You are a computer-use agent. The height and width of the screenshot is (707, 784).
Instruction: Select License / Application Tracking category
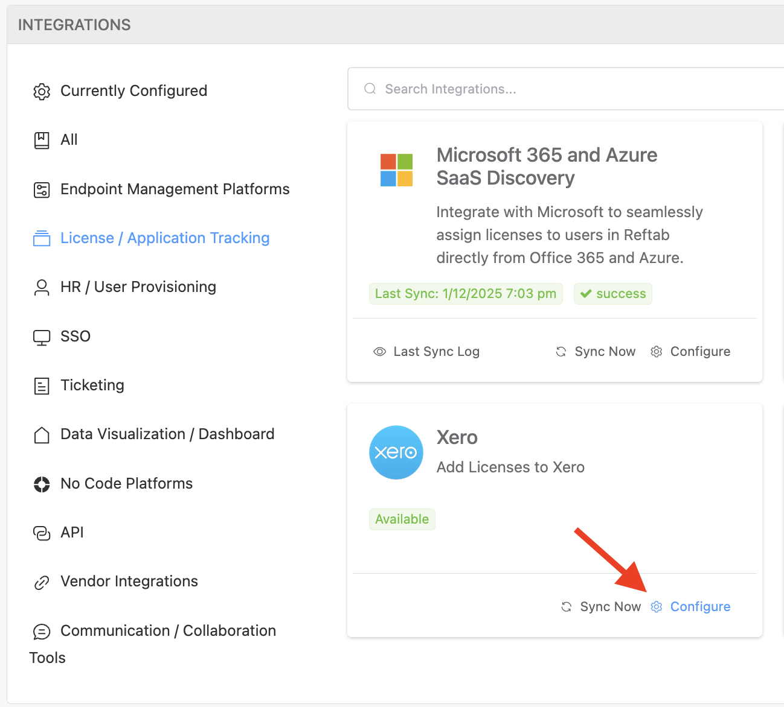tap(164, 238)
